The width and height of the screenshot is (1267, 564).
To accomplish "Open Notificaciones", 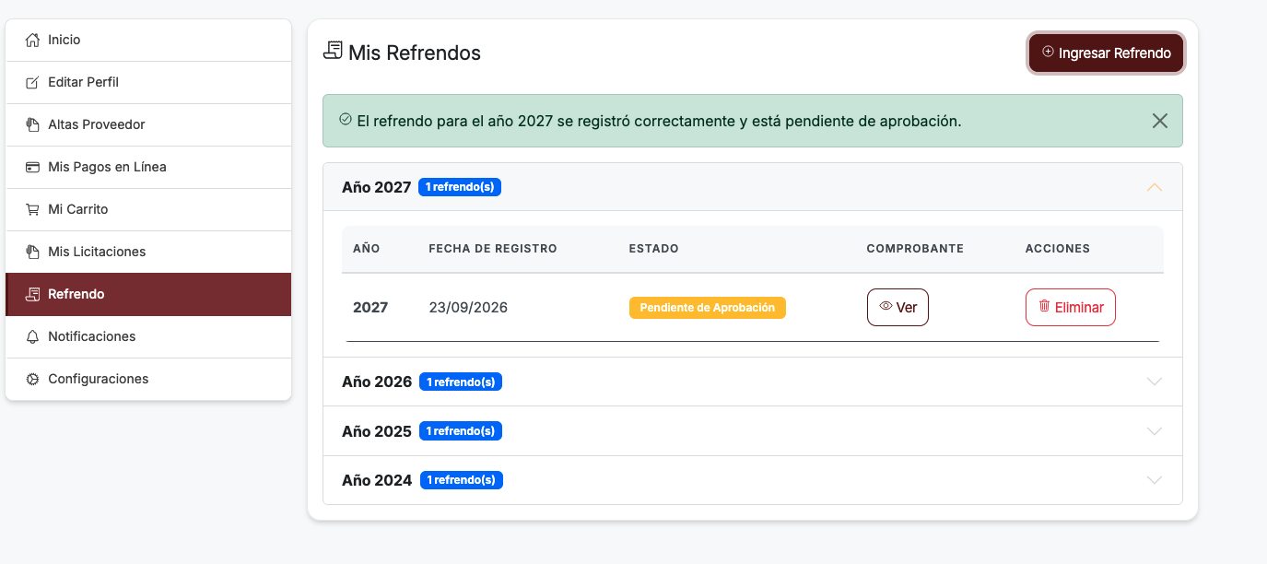I will 148,336.
